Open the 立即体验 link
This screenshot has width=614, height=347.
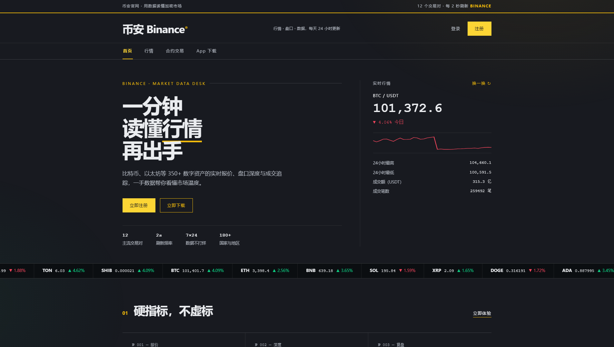point(482,314)
